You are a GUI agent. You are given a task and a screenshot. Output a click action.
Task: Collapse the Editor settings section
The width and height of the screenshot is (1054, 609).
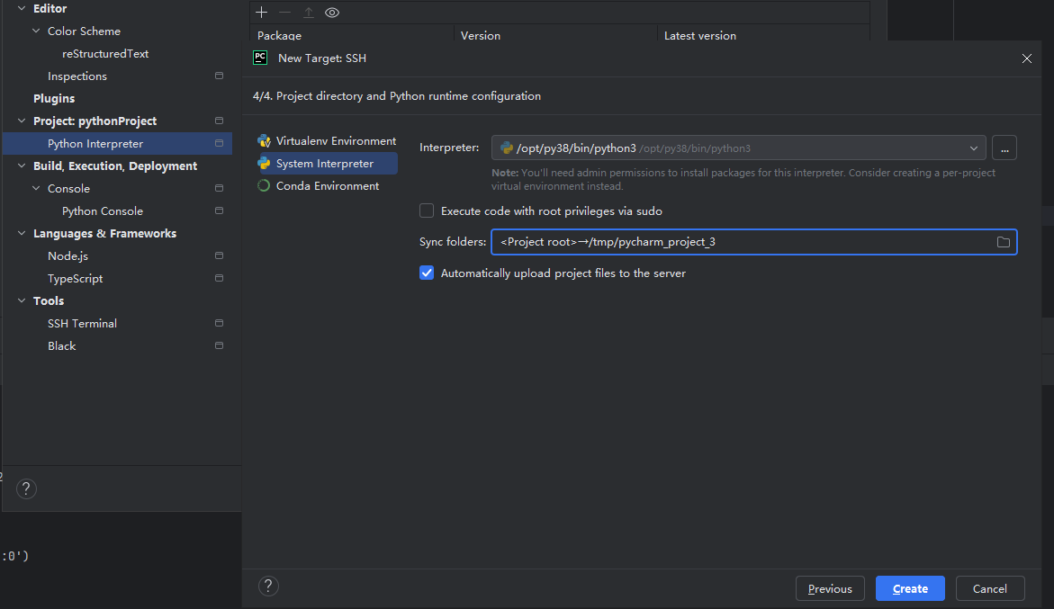[x=22, y=9]
